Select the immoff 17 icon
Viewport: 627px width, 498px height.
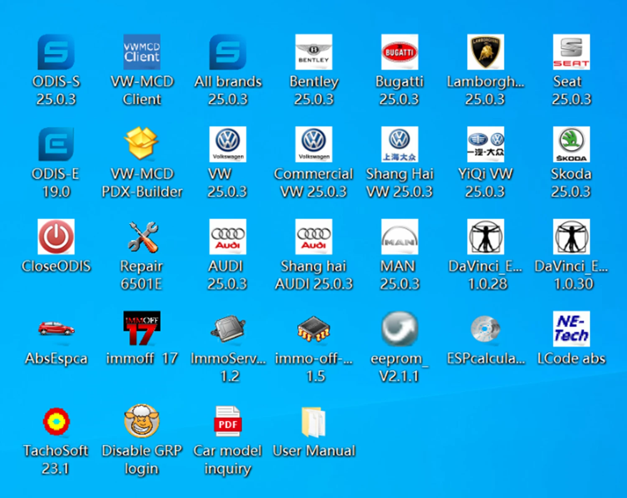click(142, 329)
